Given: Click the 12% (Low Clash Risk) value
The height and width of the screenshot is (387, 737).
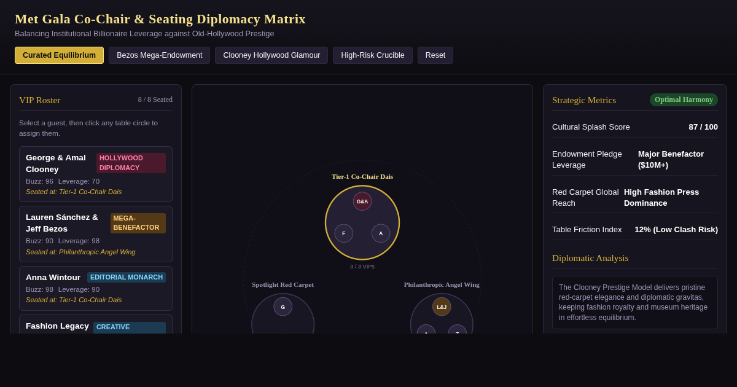Looking at the screenshot, I should pos(676,230).
